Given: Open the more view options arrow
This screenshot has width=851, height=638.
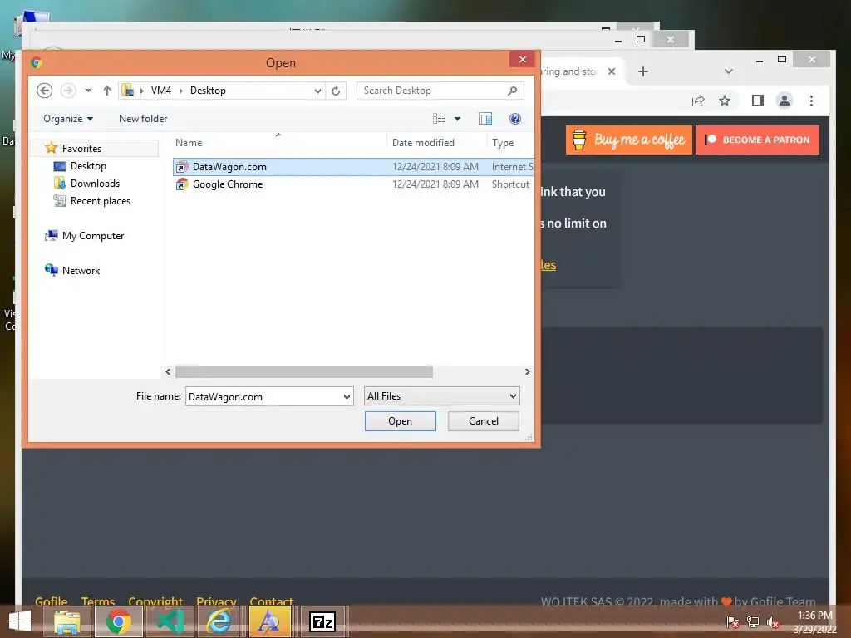Looking at the screenshot, I should (458, 119).
